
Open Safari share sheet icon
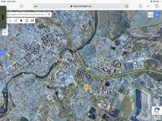point(140,6)
